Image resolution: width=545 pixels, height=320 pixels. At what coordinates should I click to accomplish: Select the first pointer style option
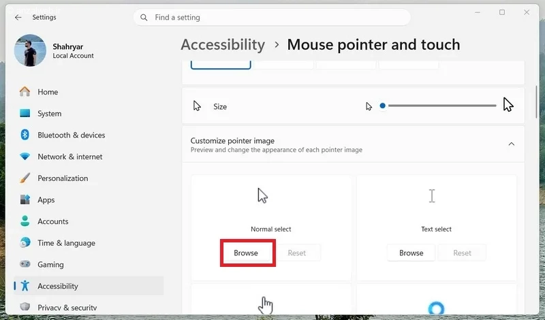point(221,65)
